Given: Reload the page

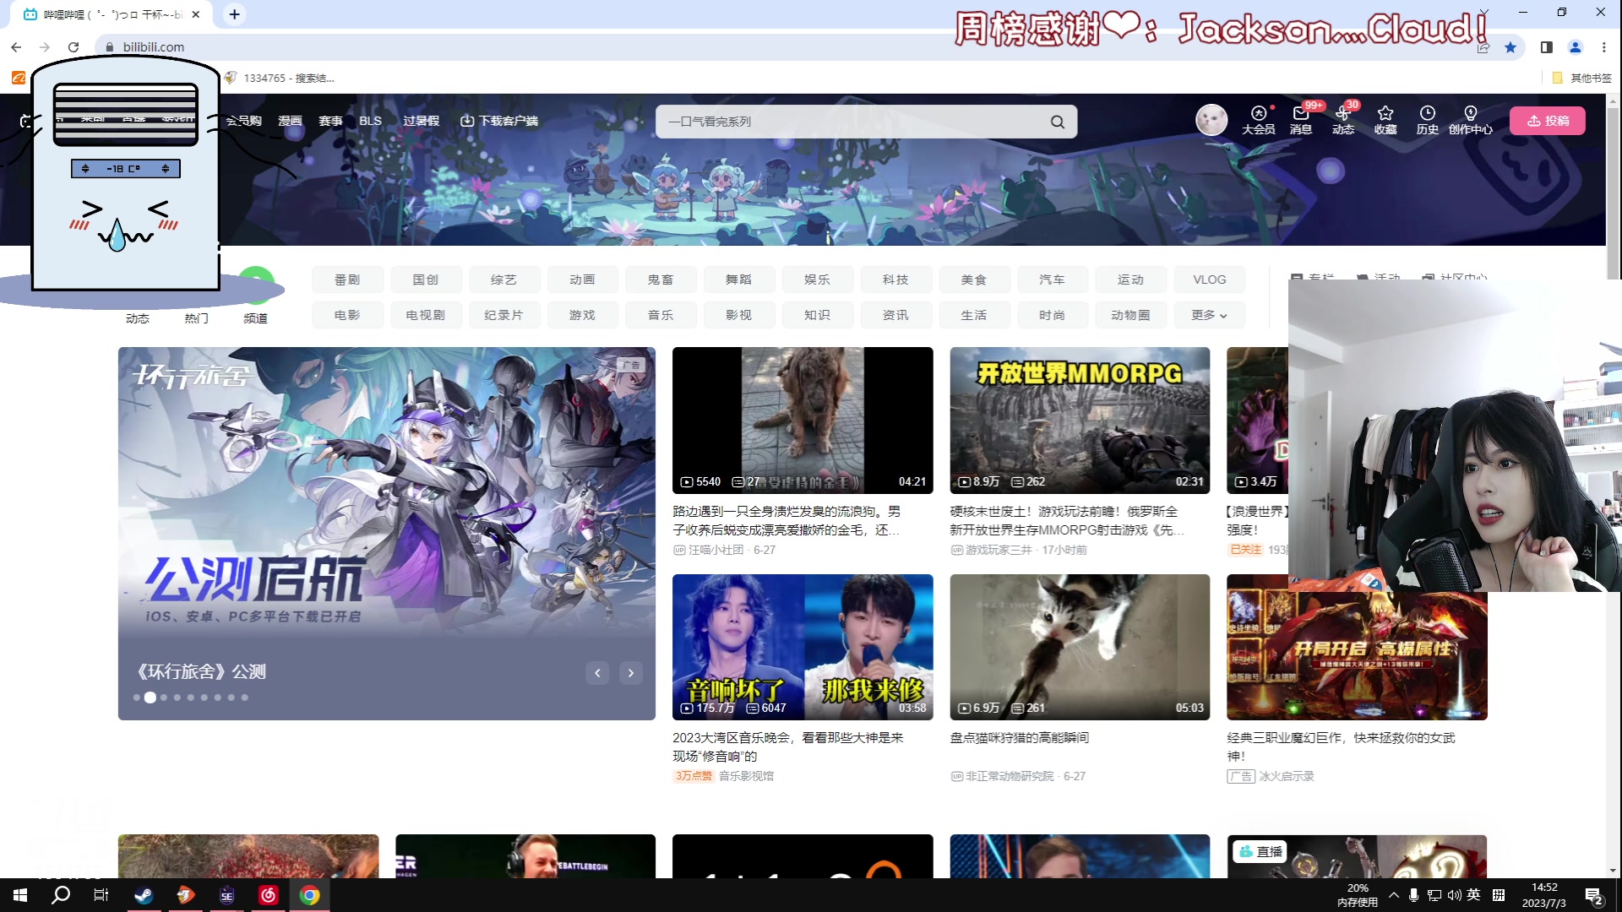Looking at the screenshot, I should point(73,47).
